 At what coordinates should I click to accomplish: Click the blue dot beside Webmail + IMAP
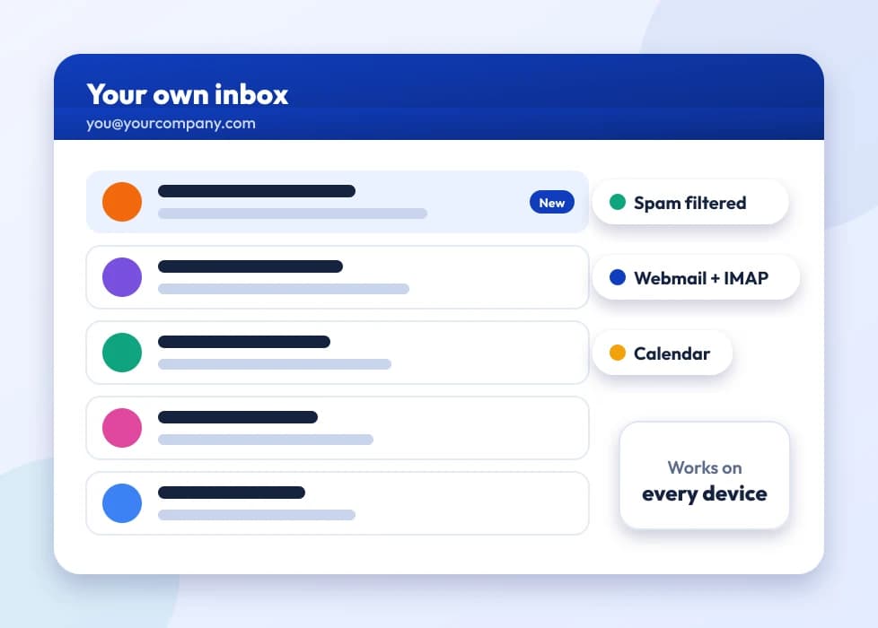618,277
